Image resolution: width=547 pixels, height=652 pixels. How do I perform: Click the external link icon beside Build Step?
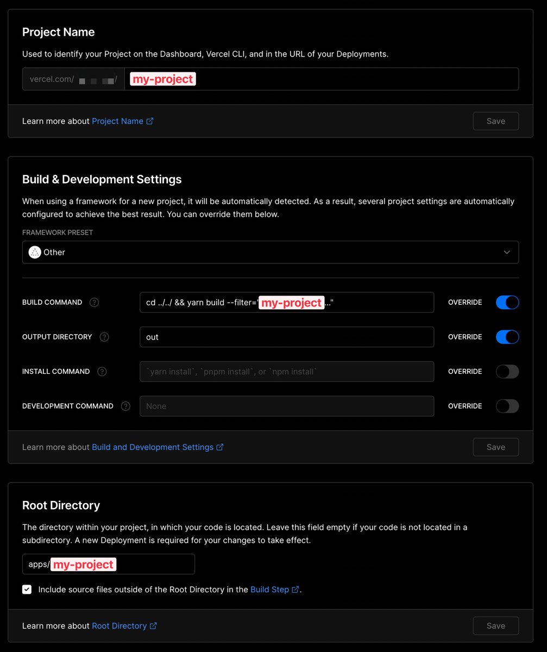click(295, 590)
